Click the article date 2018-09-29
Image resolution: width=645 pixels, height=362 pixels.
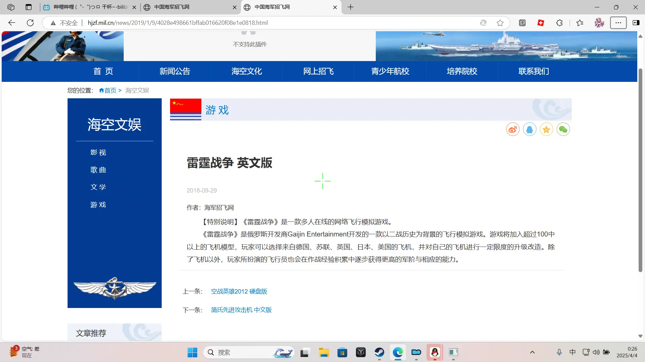pyautogui.click(x=202, y=190)
